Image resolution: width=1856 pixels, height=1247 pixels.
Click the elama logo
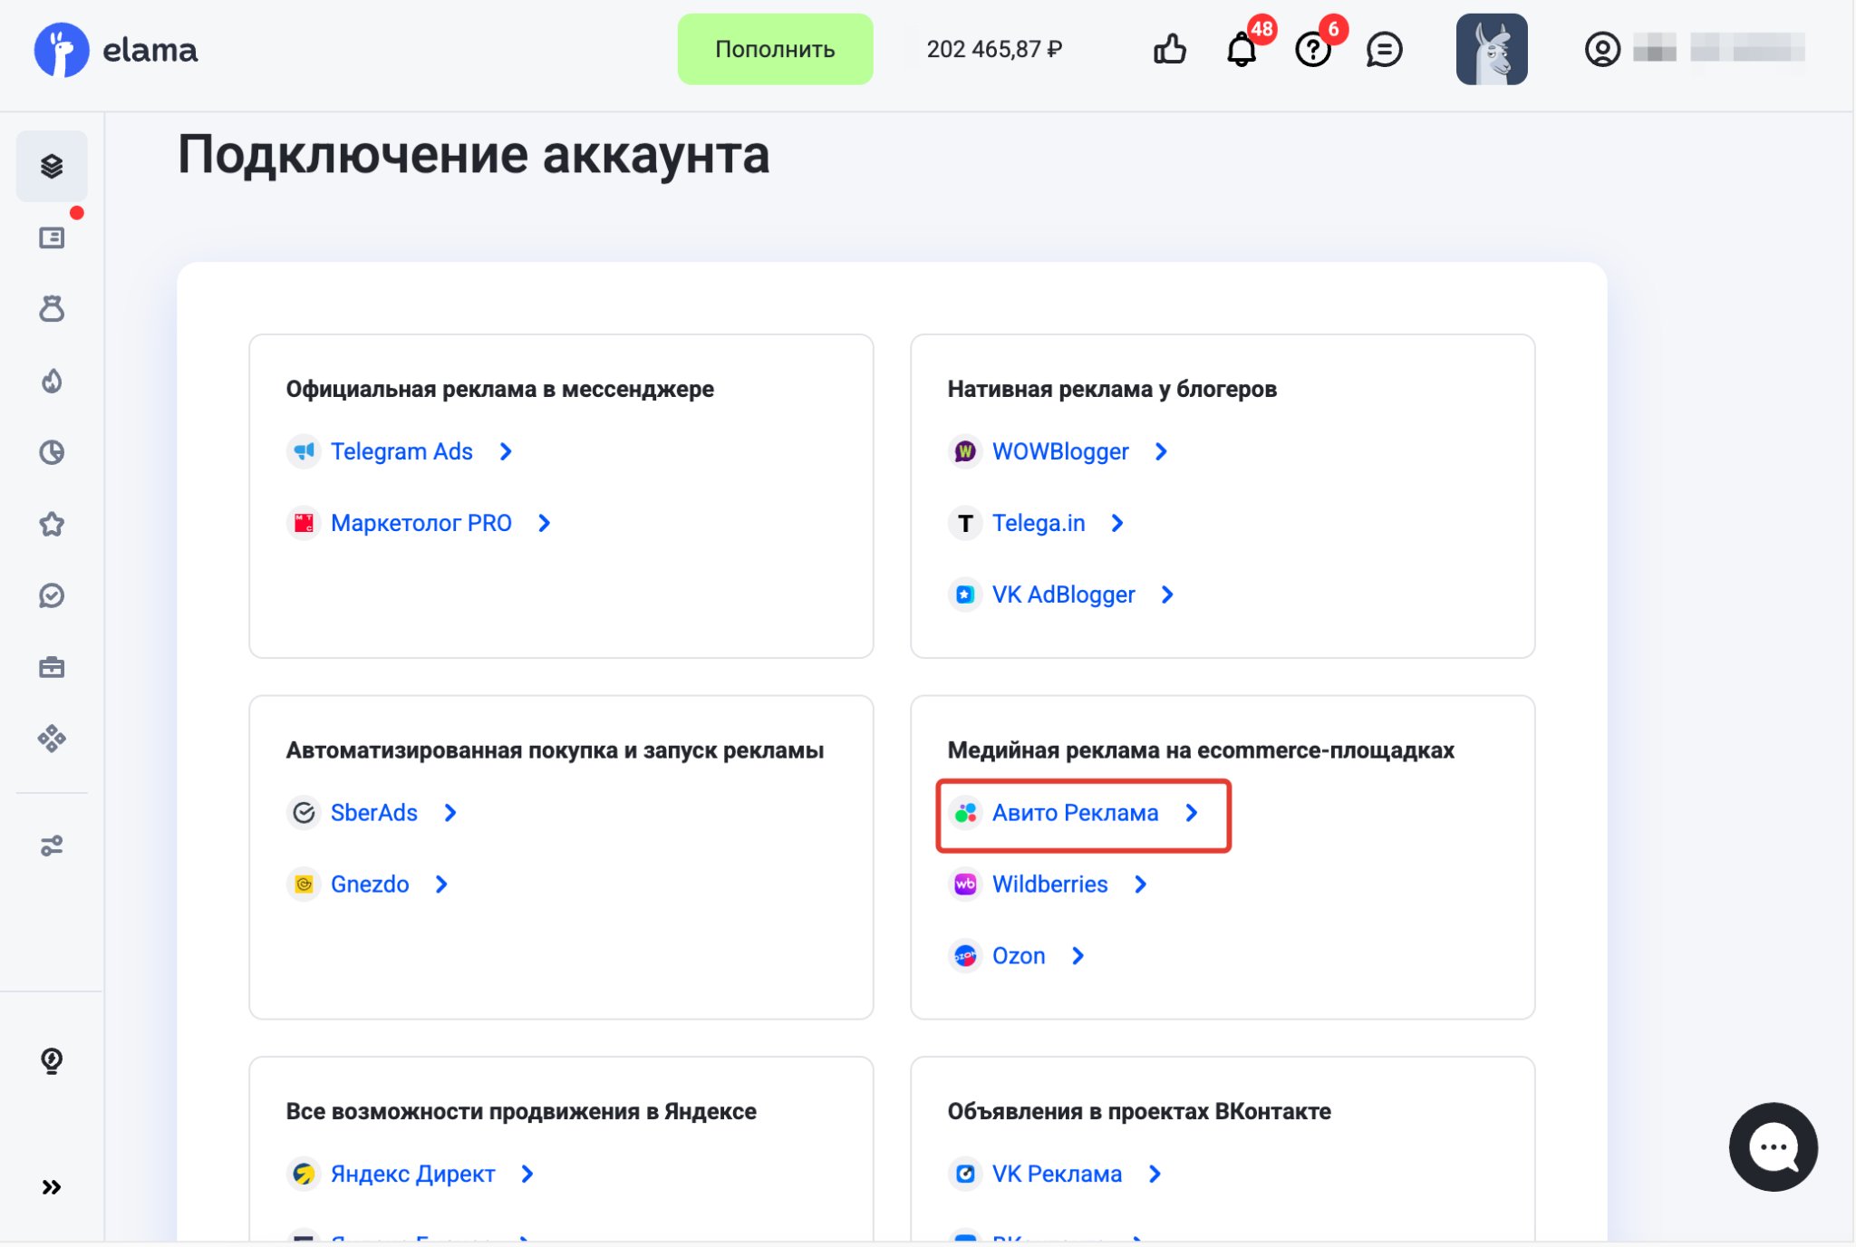tap(116, 50)
